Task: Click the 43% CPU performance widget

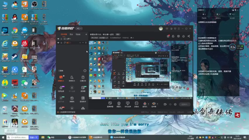Action: [233, 47]
